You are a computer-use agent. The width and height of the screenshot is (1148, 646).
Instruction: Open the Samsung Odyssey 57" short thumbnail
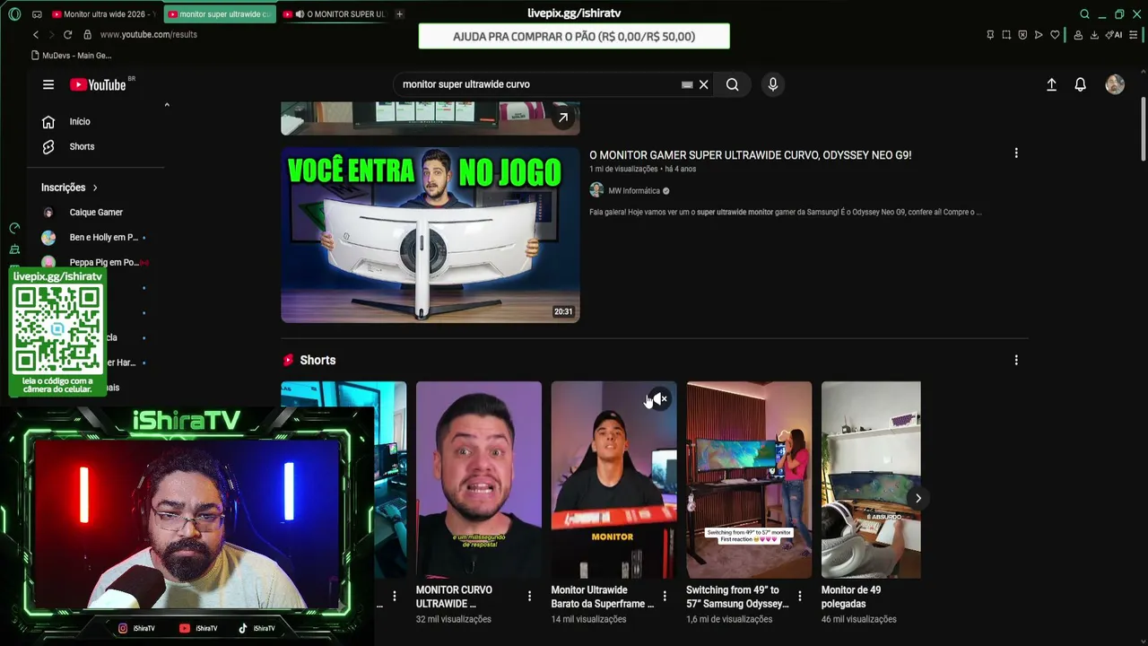point(749,480)
